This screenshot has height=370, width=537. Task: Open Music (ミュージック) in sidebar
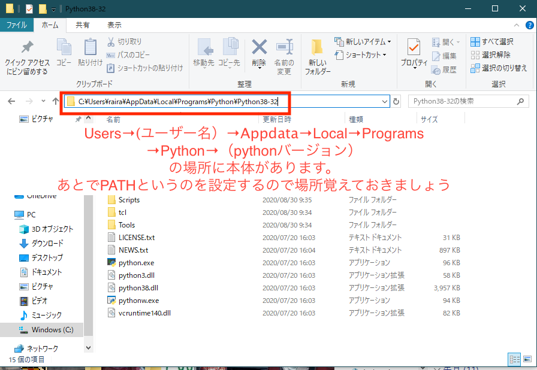click(40, 315)
